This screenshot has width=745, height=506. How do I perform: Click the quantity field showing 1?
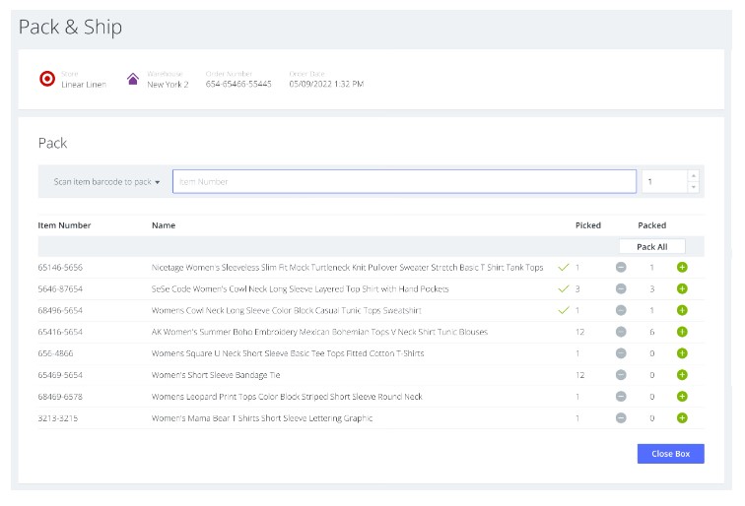click(x=664, y=182)
